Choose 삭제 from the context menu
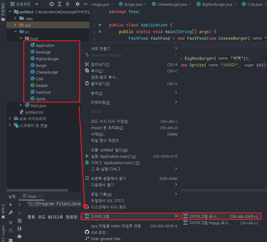Image resolution: width=267 pixels, height=242 pixels. [131, 134]
